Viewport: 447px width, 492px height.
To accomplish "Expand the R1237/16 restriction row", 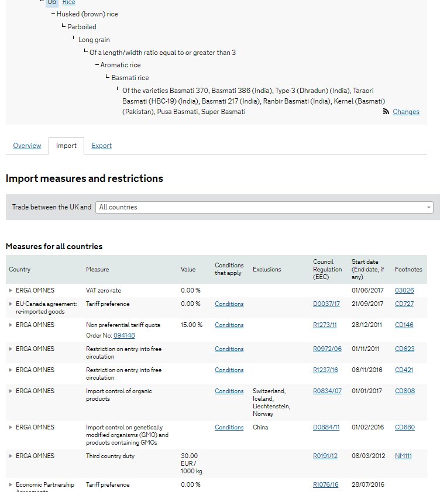I will [11, 370].
